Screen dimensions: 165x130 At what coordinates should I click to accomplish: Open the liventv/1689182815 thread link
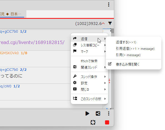coord(32,42)
